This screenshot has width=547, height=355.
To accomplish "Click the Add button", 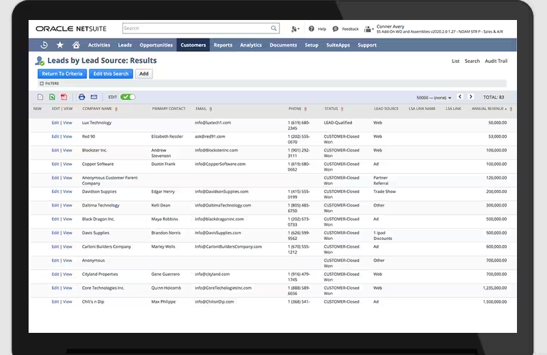I will (x=144, y=74).
